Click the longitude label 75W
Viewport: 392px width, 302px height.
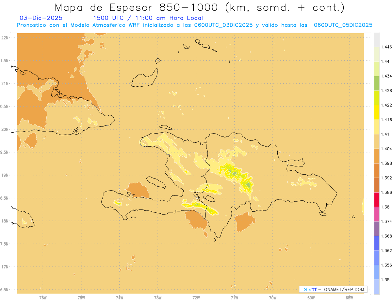(81, 297)
